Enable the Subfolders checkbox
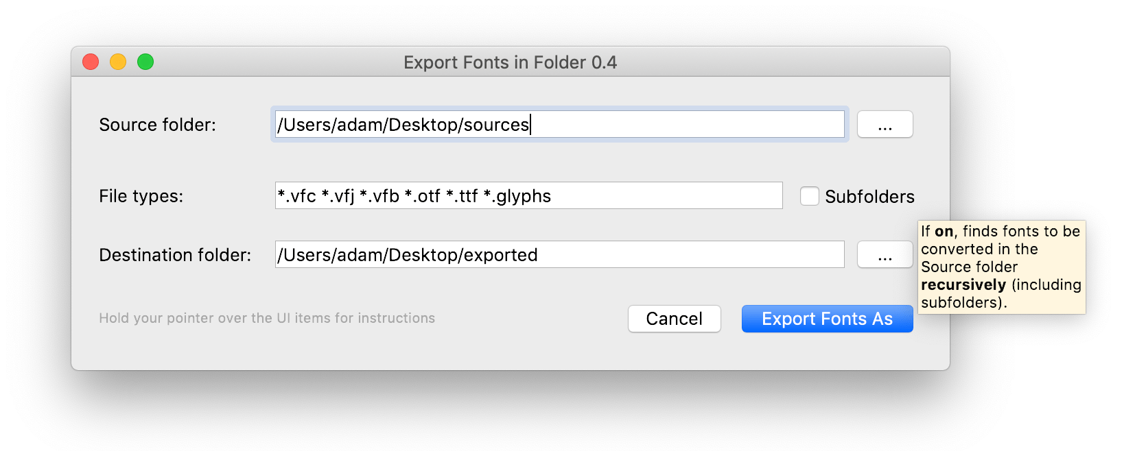This screenshot has width=1135, height=451. click(x=810, y=196)
